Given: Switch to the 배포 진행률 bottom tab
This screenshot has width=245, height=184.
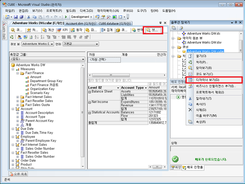Looking at the screenshot, I should (192, 167).
